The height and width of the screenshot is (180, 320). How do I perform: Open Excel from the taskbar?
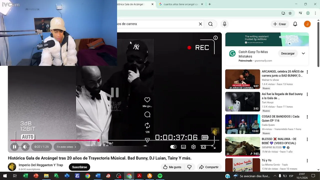tap(25, 176)
